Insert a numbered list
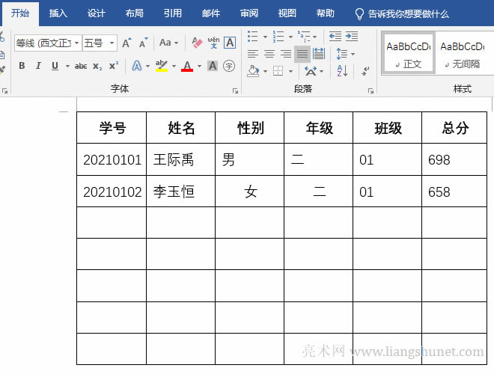The height and width of the screenshot is (374, 494). (x=278, y=37)
